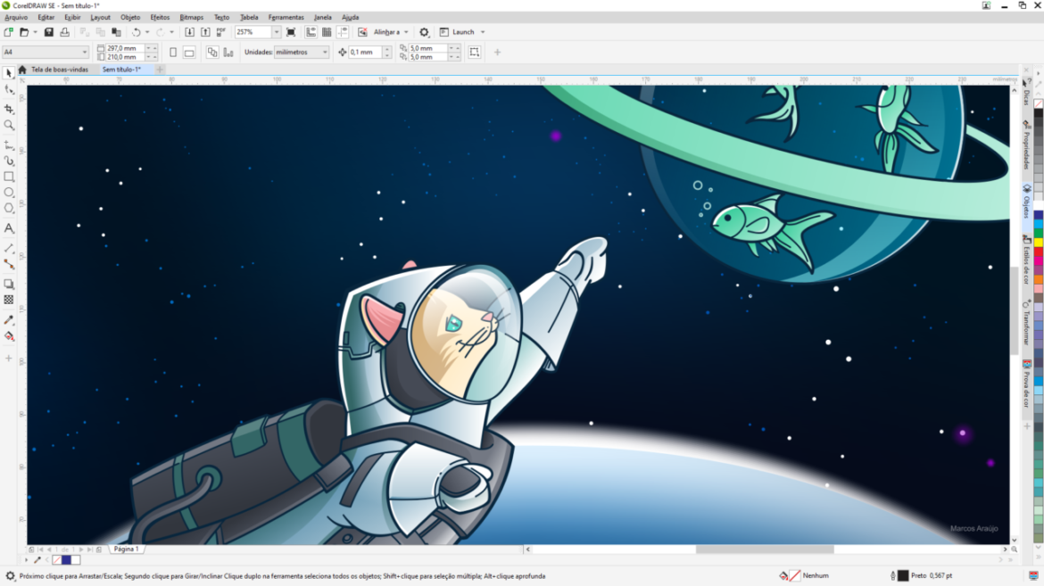Pick the Rectangle tool
The height and width of the screenshot is (586, 1044).
pos(9,177)
